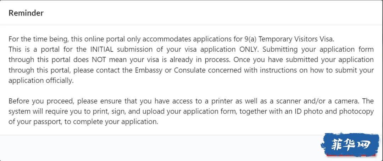The height and width of the screenshot is (161, 383).
Task: Click the blue 菲华网 watermark logo
Action: 350,145
